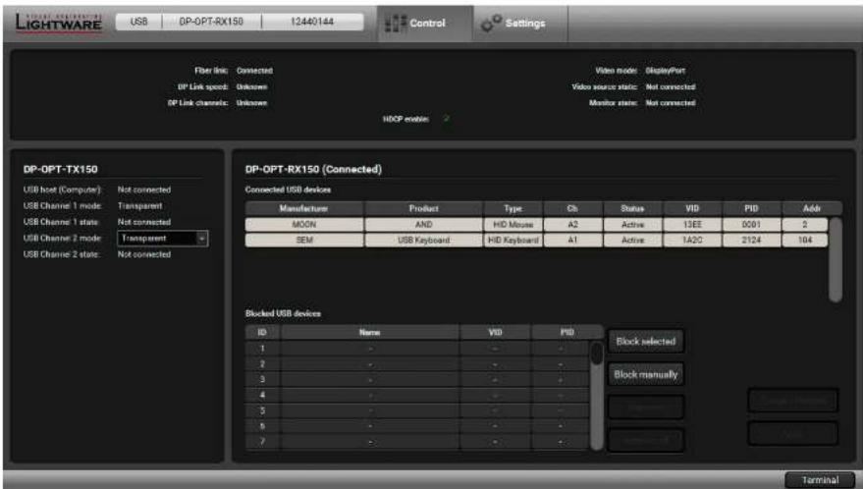Click the Block manually button
Screen dimensions: 863x489
click(x=646, y=374)
